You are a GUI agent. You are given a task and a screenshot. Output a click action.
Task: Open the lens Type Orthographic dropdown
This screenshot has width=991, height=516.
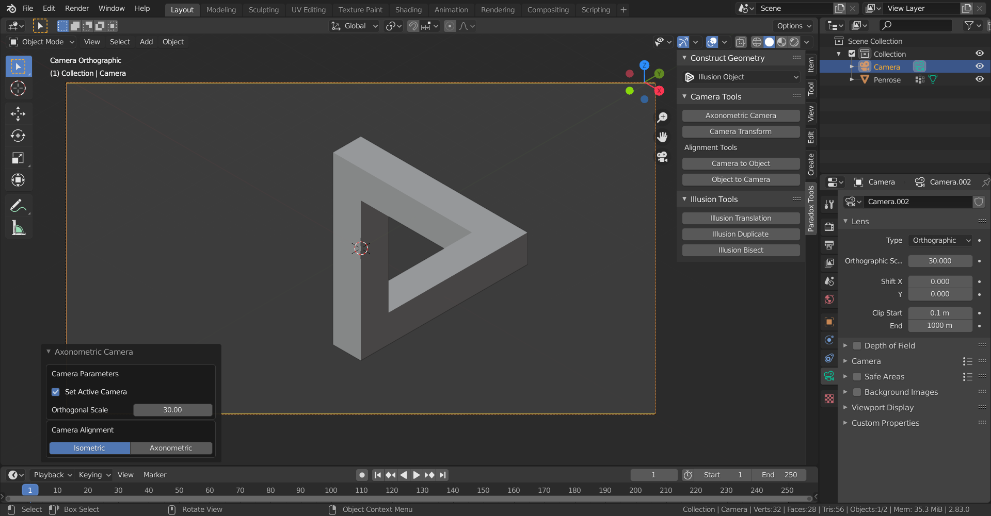coord(941,240)
